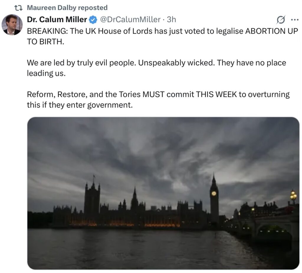The height and width of the screenshot is (273, 302).
Task: Click the "3h" post timestamp
Action: point(171,20)
